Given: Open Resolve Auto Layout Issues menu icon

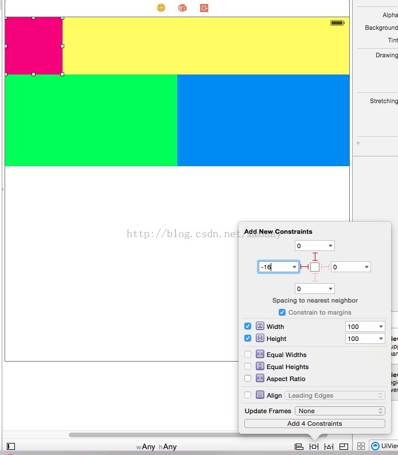Looking at the screenshot, I should click(329, 446).
